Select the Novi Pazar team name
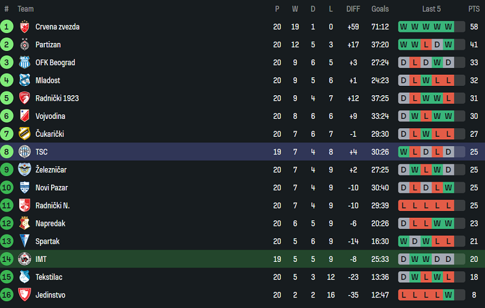485x308 pixels. click(x=52, y=188)
